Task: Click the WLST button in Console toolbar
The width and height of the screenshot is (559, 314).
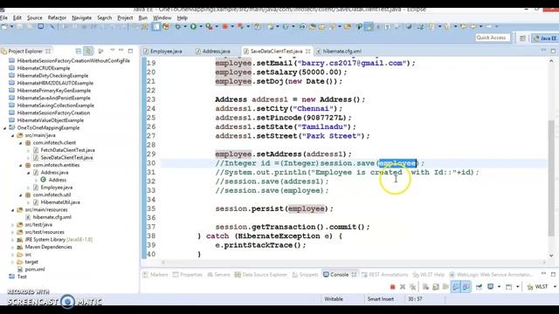Action: coord(538,287)
